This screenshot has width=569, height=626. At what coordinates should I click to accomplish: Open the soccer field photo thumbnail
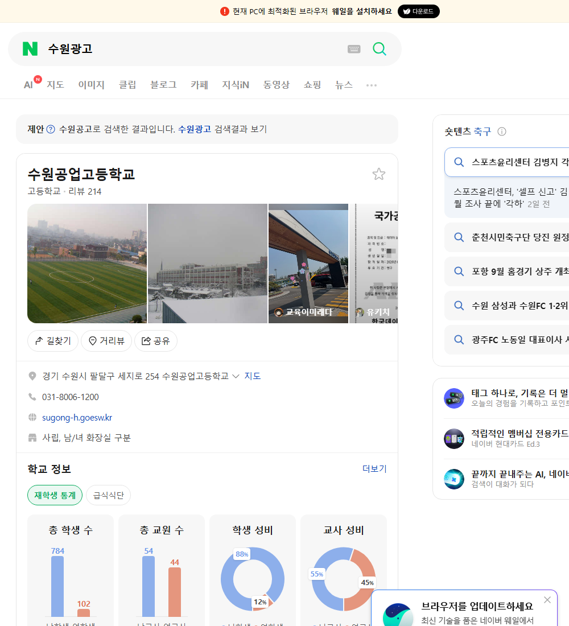tap(87, 263)
